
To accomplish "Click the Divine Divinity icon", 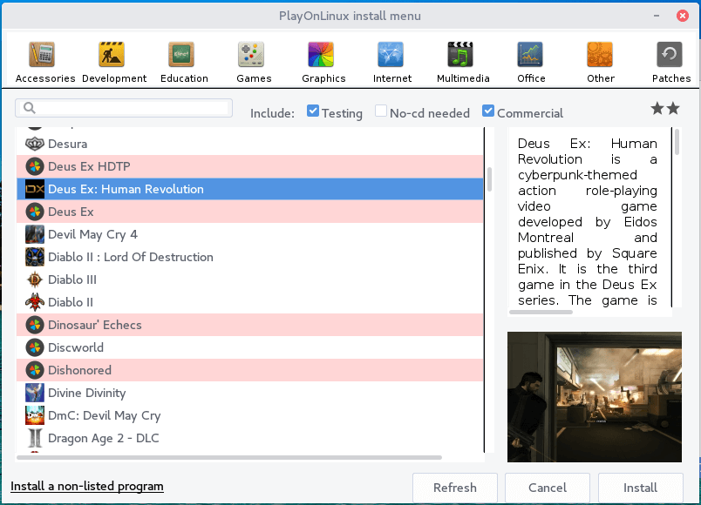I will [x=35, y=393].
